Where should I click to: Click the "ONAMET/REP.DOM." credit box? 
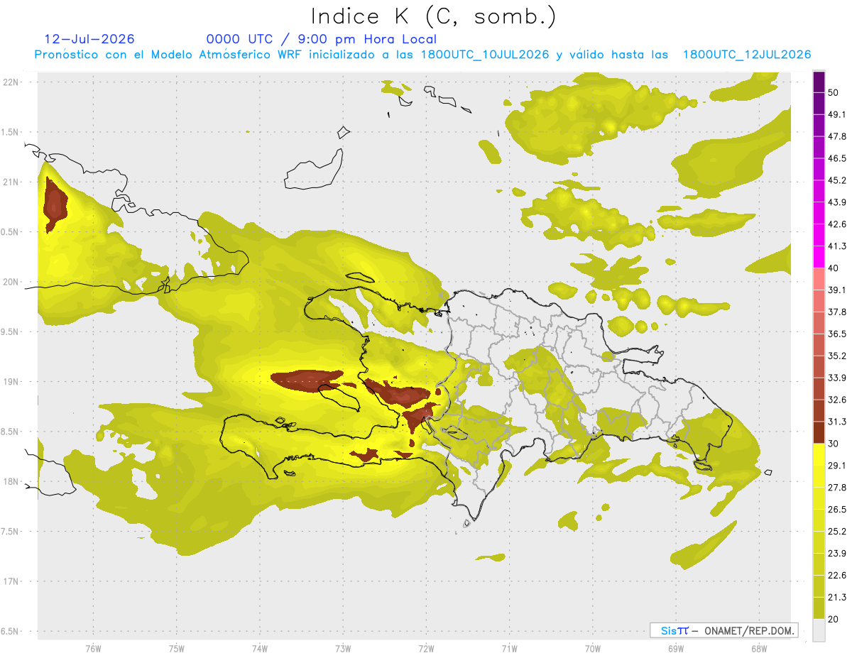tap(723, 630)
